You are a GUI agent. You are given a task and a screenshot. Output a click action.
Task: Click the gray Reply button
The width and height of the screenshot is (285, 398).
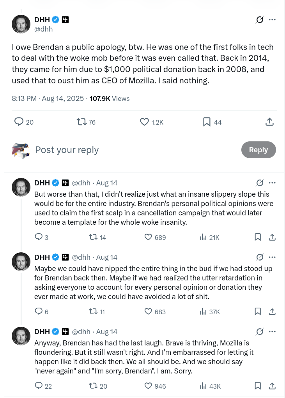pos(258,150)
